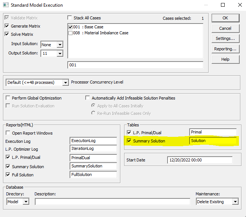Tick Automatically Add Infeasible Solution Penalties
This screenshot has width=246, height=217.
[x=87, y=98]
